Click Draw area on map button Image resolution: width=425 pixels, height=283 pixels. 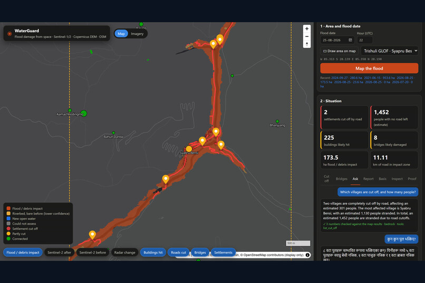point(340,51)
